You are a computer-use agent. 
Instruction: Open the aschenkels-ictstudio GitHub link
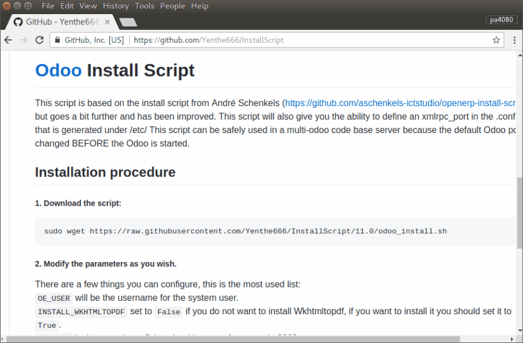point(399,103)
